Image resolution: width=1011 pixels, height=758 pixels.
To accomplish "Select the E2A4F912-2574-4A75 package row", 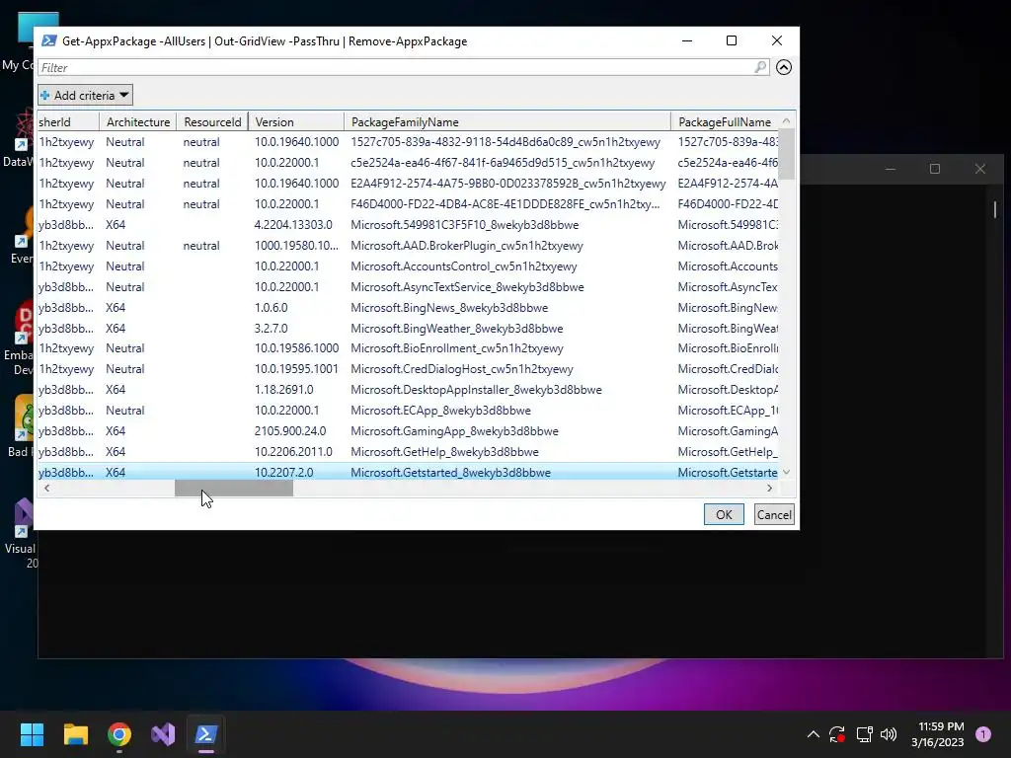I will (408, 183).
